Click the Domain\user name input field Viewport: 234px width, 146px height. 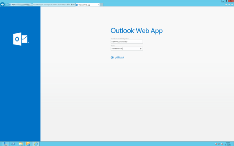click(127, 42)
